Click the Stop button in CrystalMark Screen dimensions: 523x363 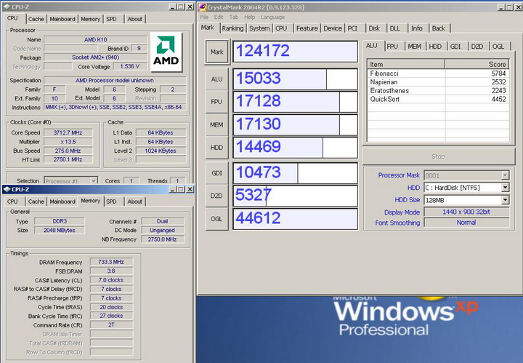coord(438,156)
